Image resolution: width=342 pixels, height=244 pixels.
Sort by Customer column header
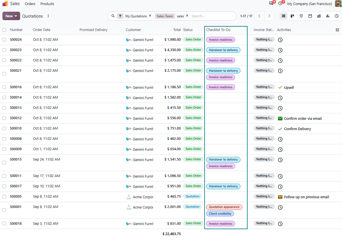133,30
